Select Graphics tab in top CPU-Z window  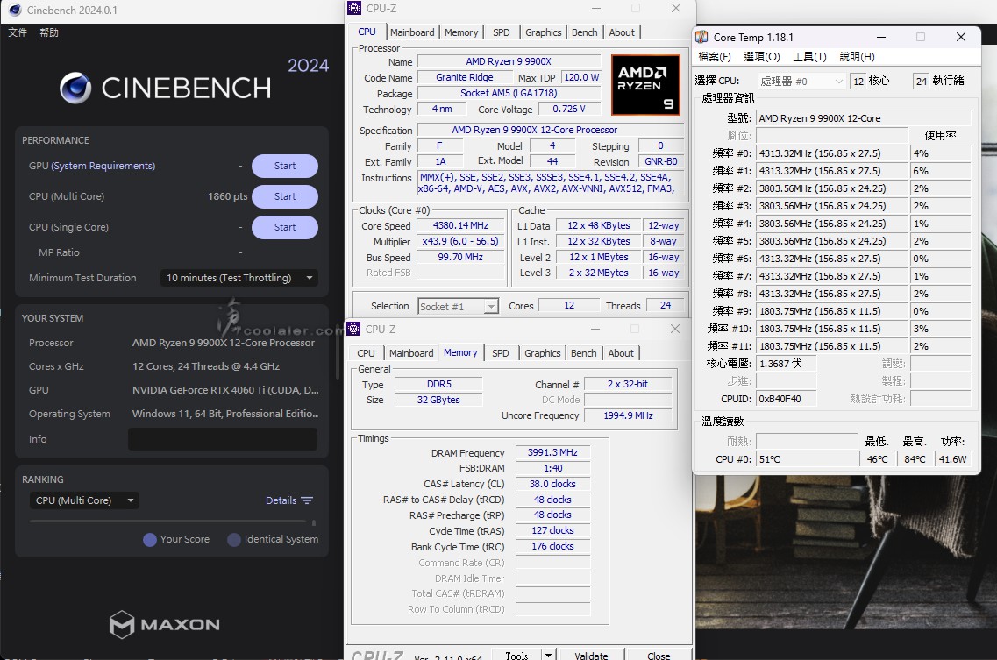543,32
